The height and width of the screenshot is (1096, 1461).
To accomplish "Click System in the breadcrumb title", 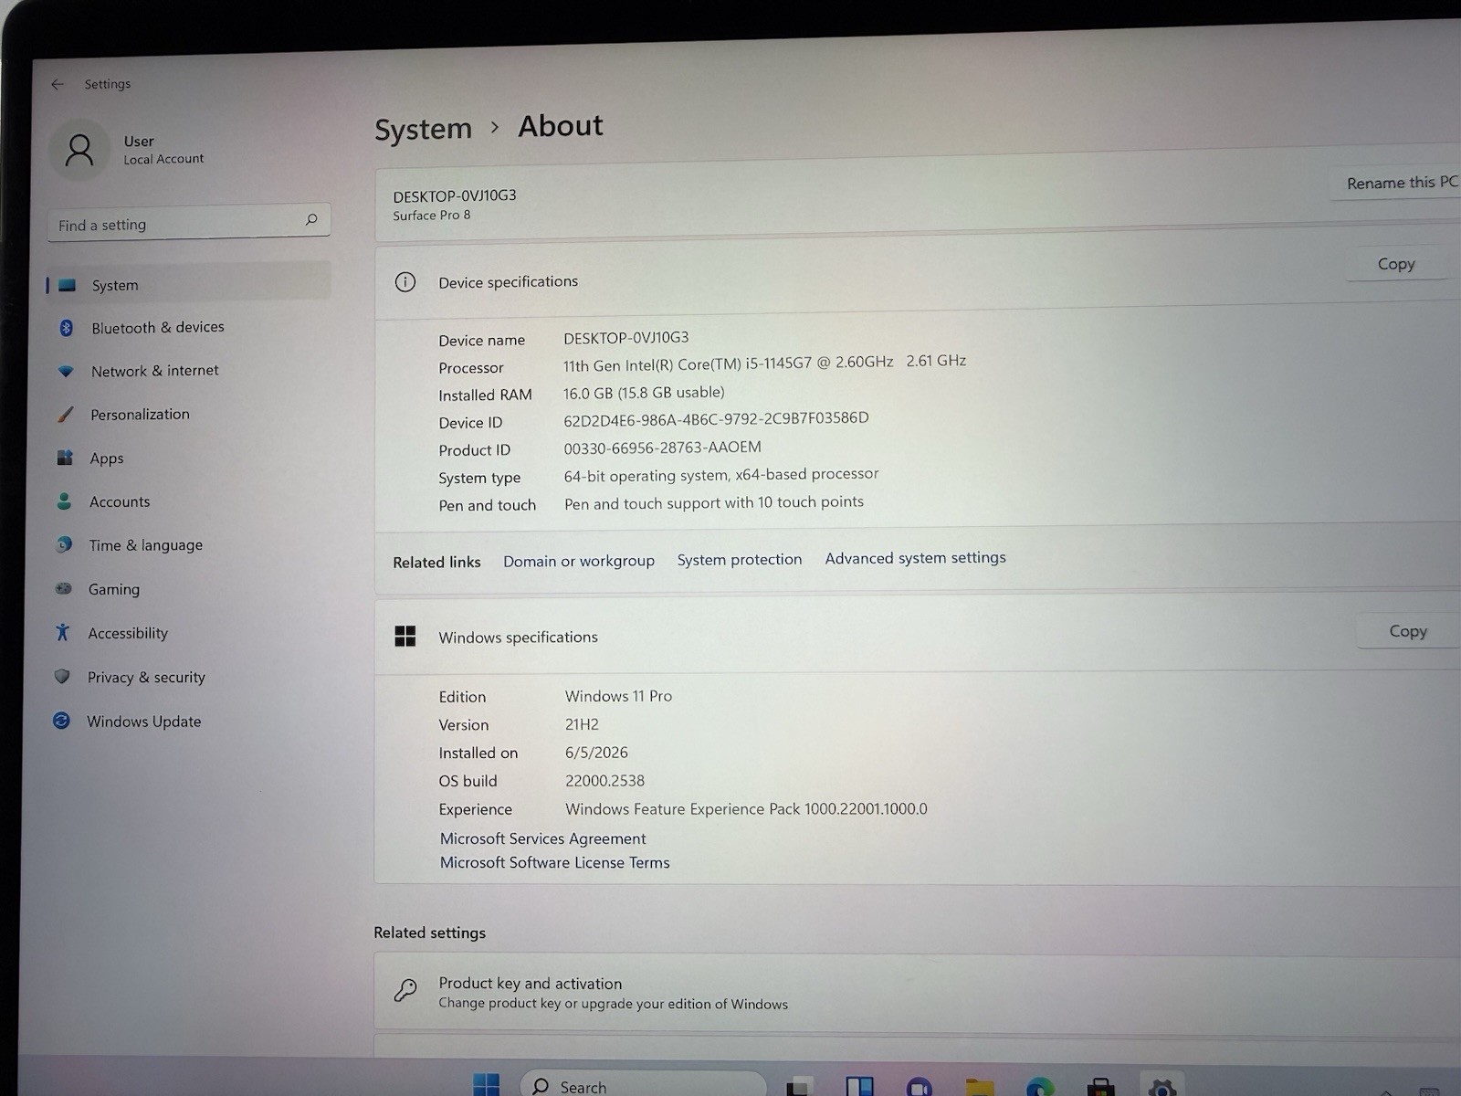I will 423,129.
